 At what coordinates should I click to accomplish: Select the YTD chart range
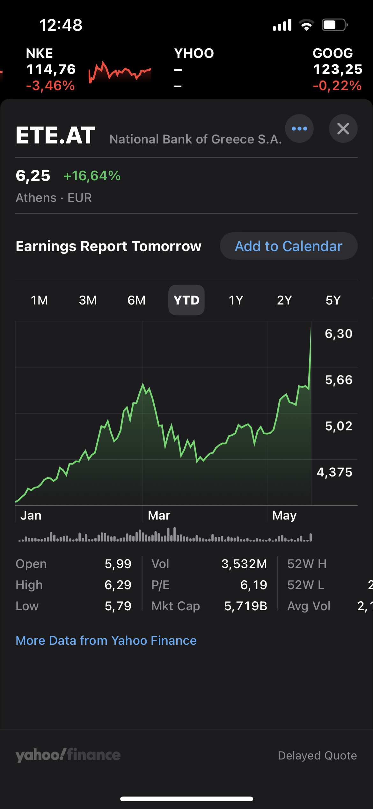coord(186,300)
